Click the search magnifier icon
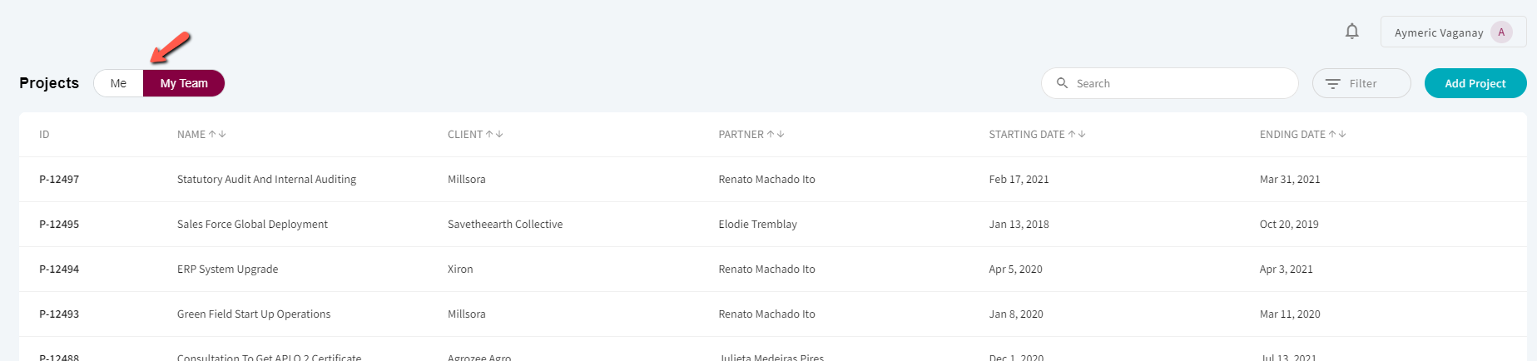The height and width of the screenshot is (361, 1537). point(1062,83)
